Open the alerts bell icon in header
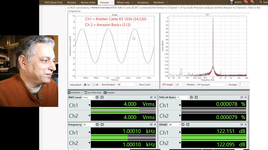The width and height of the screenshot is (268, 150). pyautogui.click(x=253, y=2)
